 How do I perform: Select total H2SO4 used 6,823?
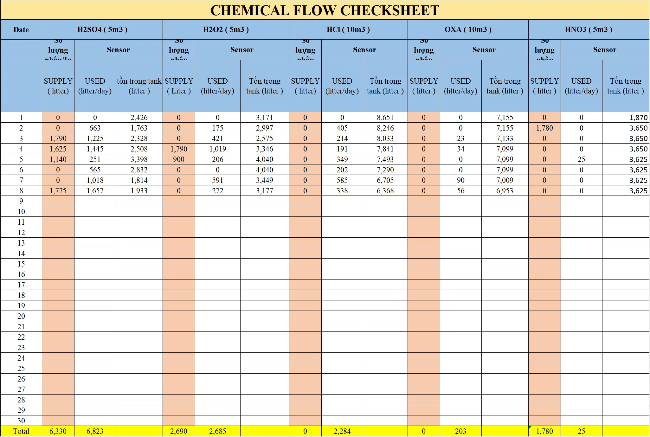(x=95, y=431)
